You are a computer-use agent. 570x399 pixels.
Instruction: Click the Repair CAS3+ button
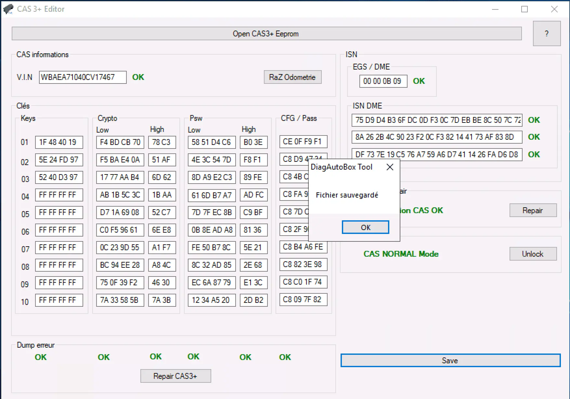[175, 376]
